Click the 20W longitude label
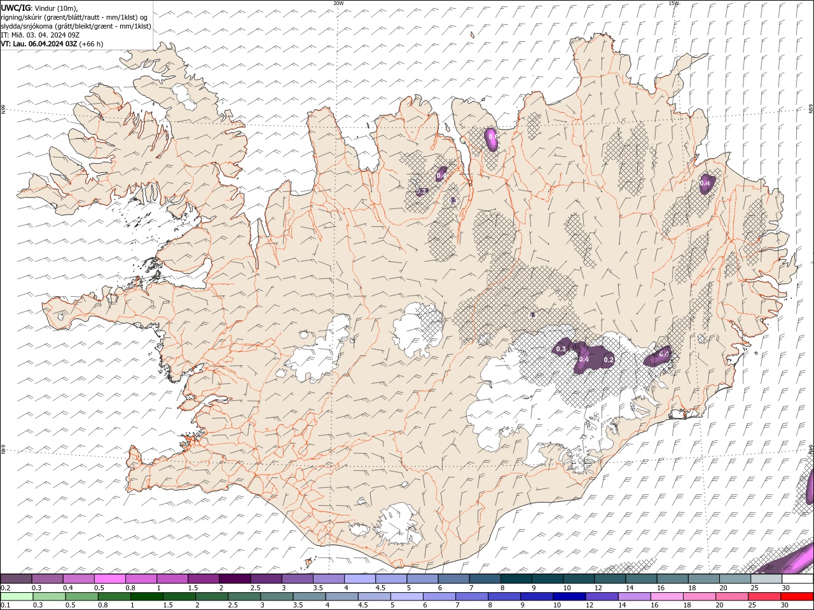The height and width of the screenshot is (610, 814). [x=338, y=3]
